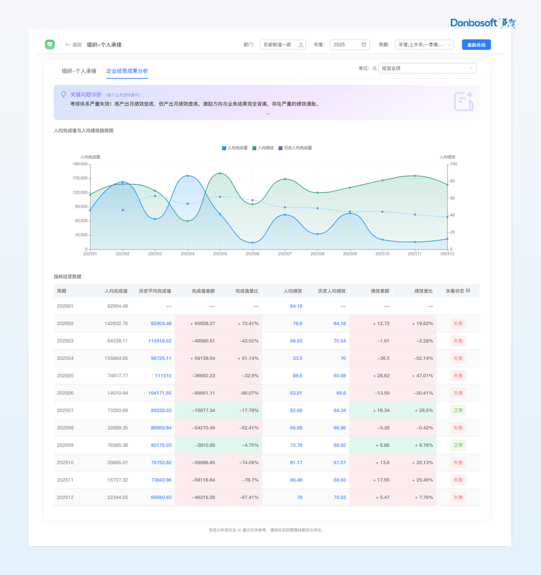The image size is (541, 575).
Task: Toggle the 历史人均完成值 series in the chart legend
Action: coord(295,148)
